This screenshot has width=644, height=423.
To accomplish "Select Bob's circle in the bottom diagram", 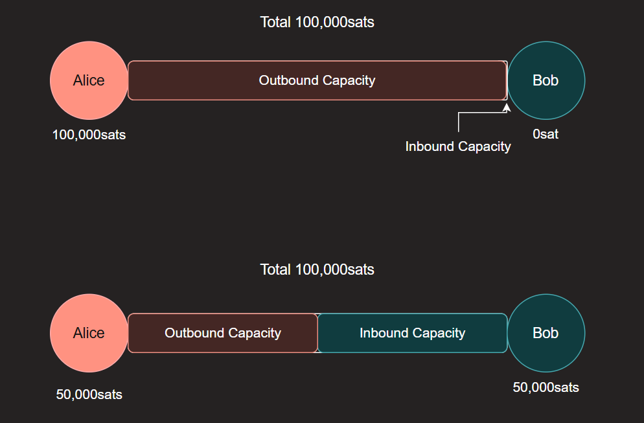I will pos(546,333).
